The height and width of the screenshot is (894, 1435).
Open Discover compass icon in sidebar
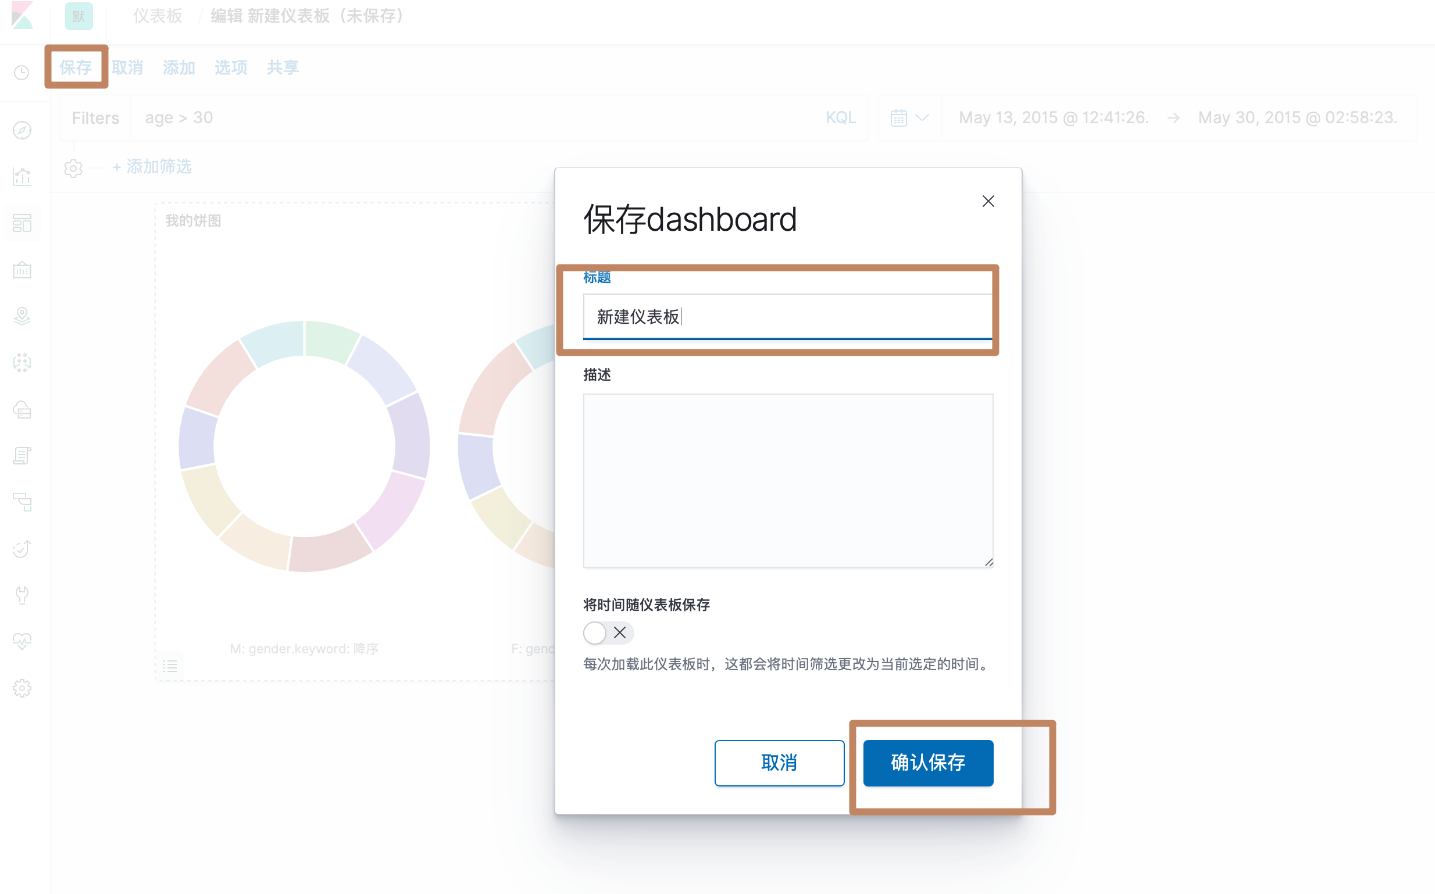pyautogui.click(x=22, y=130)
